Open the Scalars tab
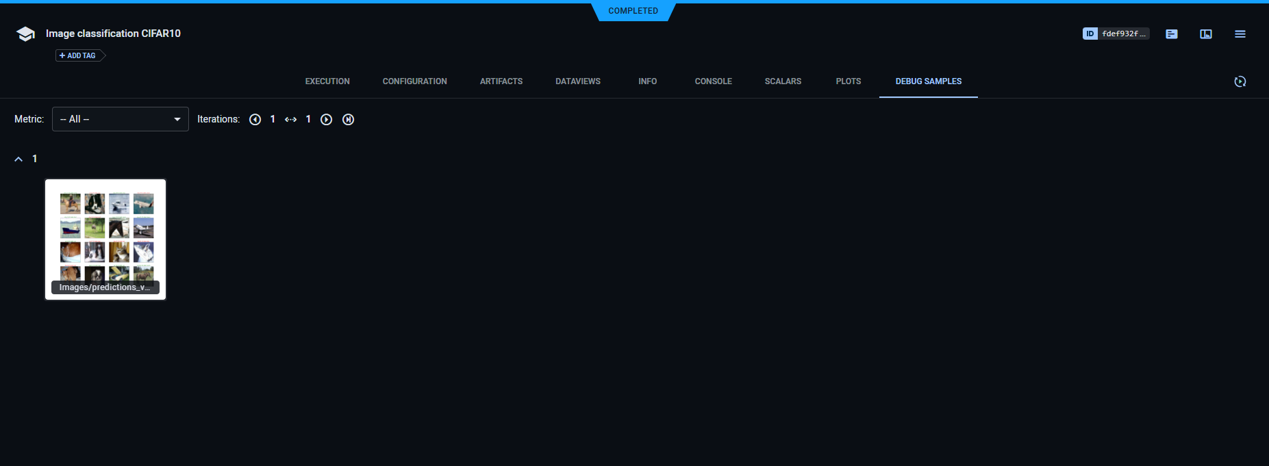Image resolution: width=1269 pixels, height=466 pixels. 783,81
